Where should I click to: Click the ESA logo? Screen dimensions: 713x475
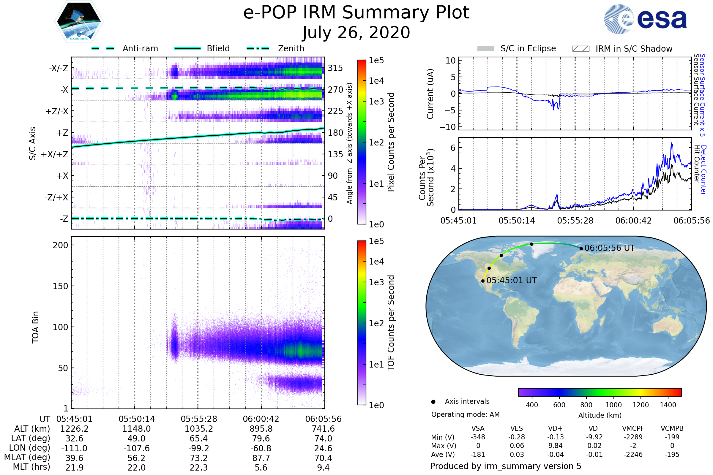point(645,19)
